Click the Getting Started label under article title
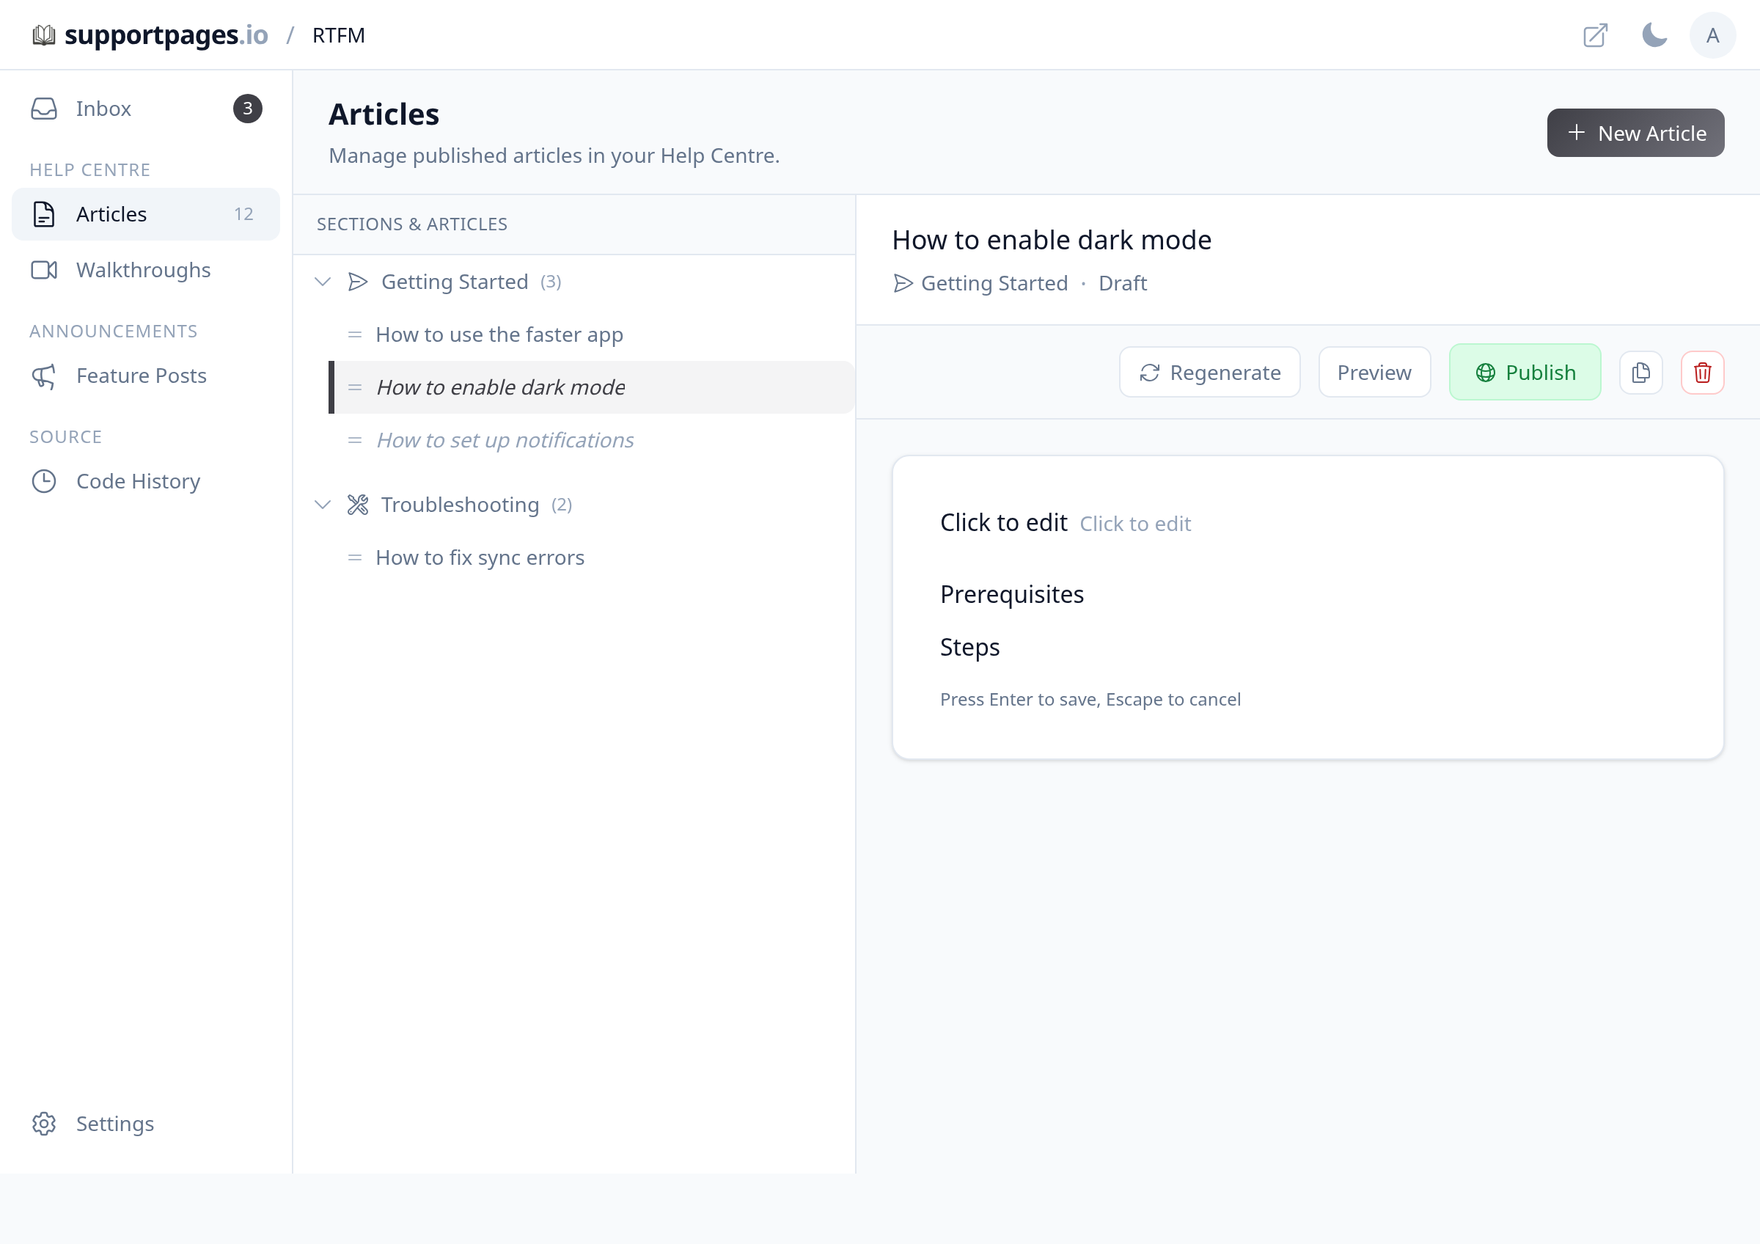1760x1244 pixels. (x=994, y=284)
